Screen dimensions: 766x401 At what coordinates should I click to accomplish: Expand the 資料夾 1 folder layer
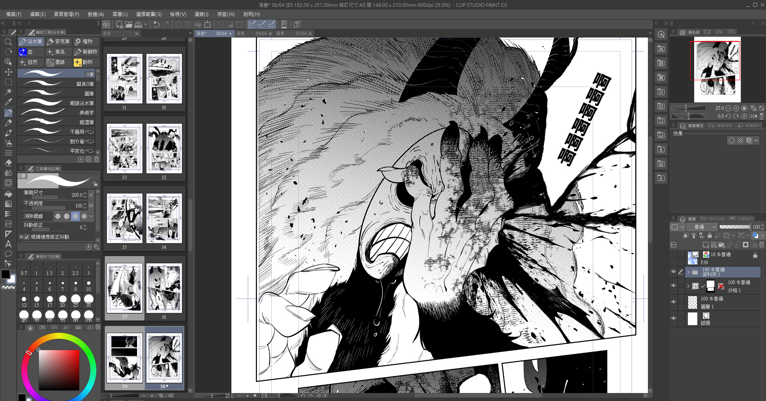point(688,272)
